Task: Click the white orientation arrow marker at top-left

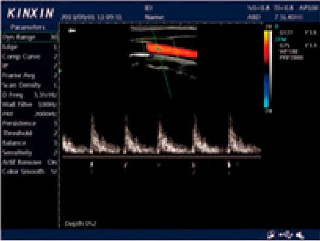Action: 72,31
